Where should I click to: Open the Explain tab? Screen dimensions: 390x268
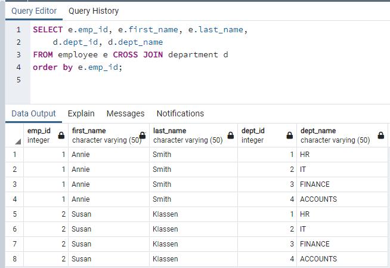pos(81,113)
